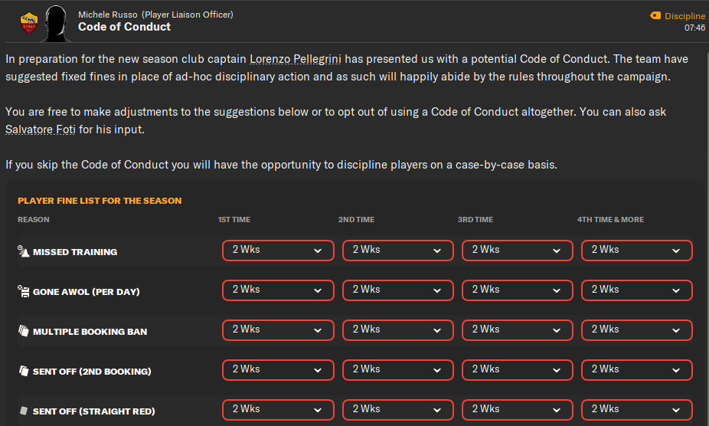Viewport: 709px width, 426px height.
Task: Click the Discipline tag icon
Action: click(655, 15)
